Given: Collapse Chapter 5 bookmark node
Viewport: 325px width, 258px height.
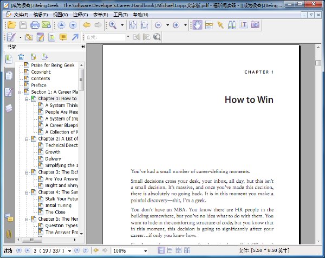Looking at the screenshot, I should coord(27,219).
